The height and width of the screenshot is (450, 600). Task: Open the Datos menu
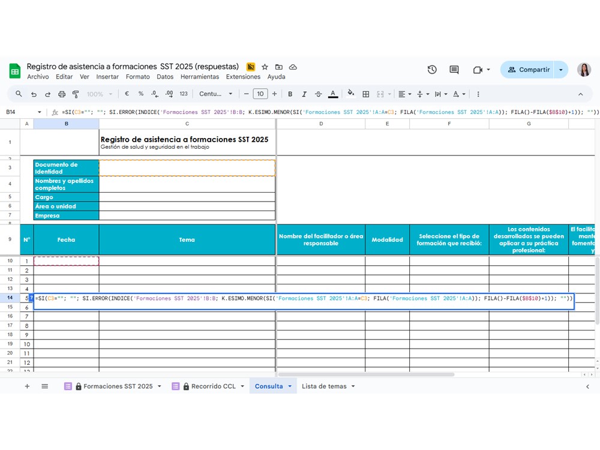[165, 77]
